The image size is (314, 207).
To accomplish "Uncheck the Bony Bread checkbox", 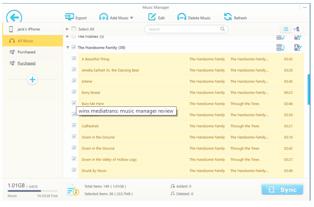I will 74,92.
